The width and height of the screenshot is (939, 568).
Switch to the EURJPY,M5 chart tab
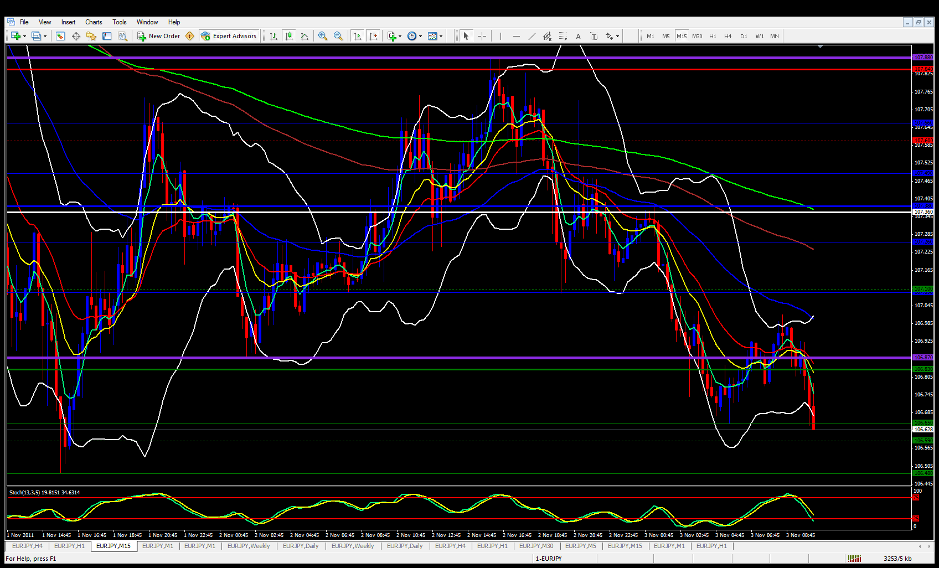tap(581, 546)
